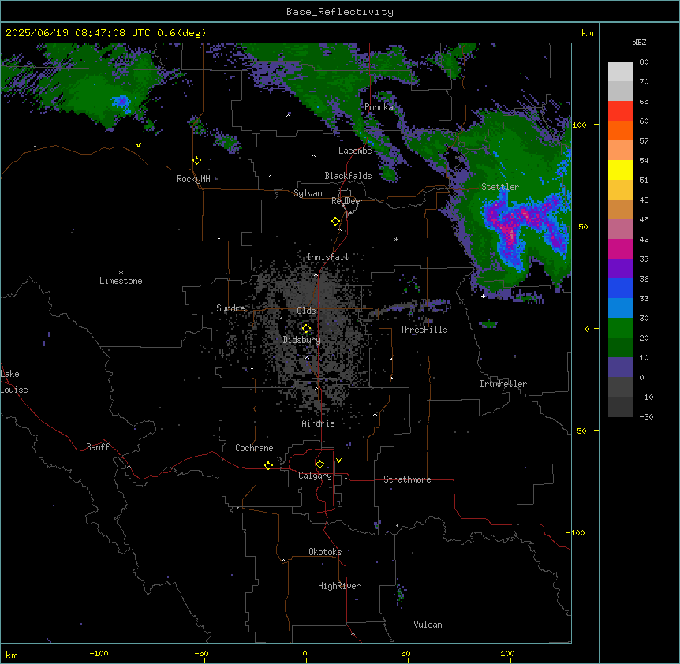The height and width of the screenshot is (664, 680).
Task: Click the Didsbury label
Action: [x=302, y=340]
